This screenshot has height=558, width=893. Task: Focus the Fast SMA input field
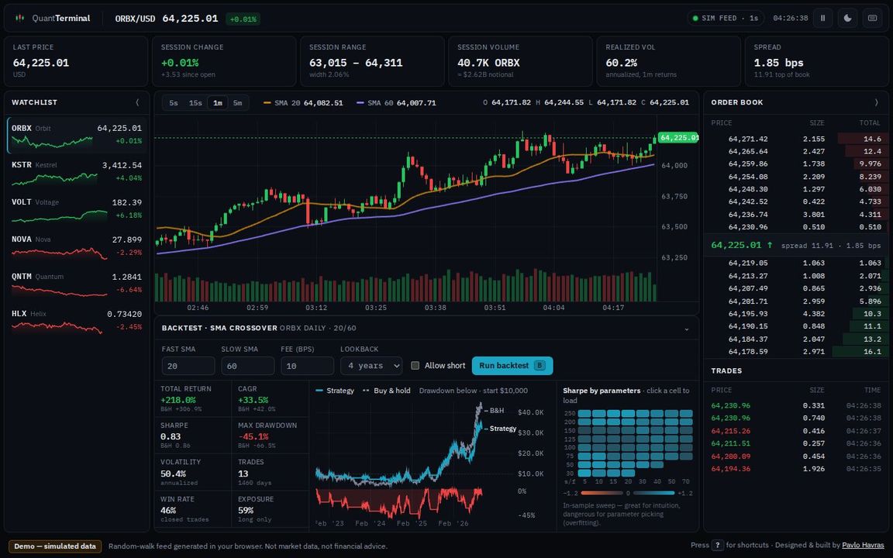(x=188, y=366)
